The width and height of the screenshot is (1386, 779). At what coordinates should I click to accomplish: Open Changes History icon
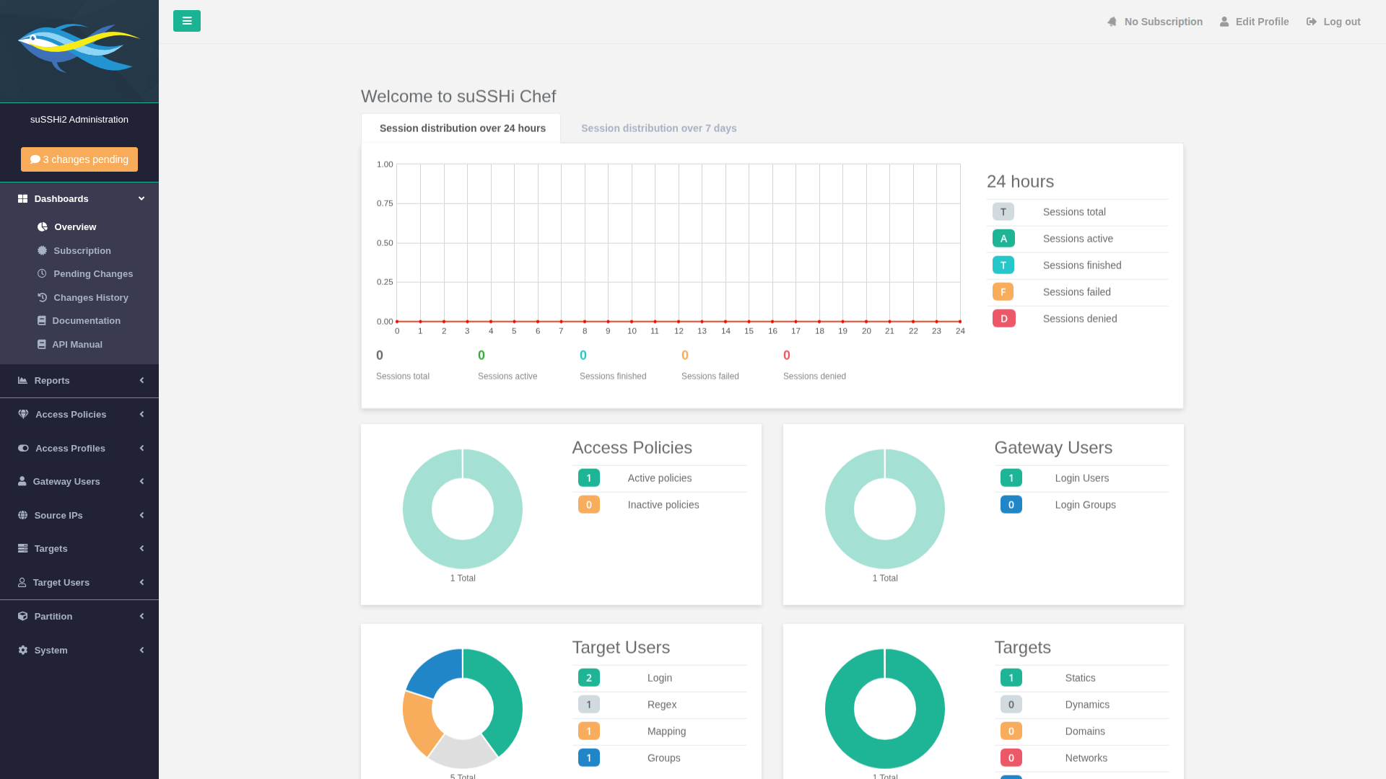pyautogui.click(x=42, y=297)
